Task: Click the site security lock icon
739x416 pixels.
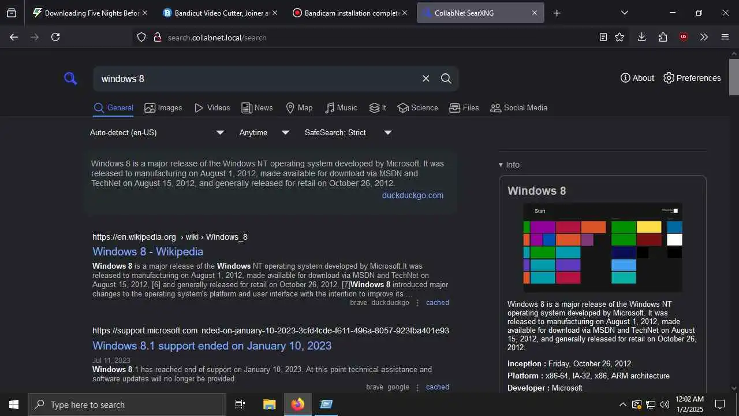Action: click(x=157, y=38)
